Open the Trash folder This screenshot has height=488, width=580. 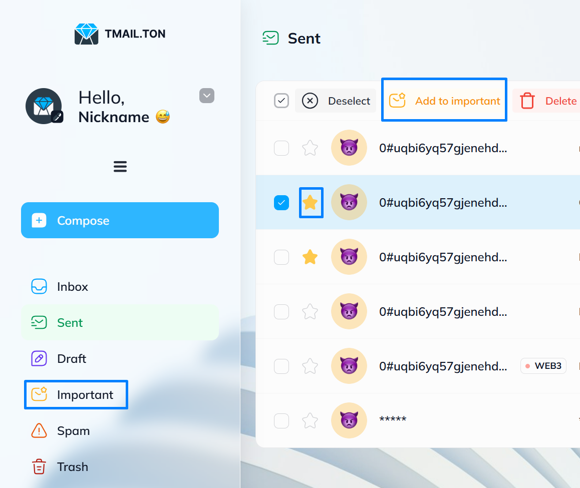pos(120,467)
